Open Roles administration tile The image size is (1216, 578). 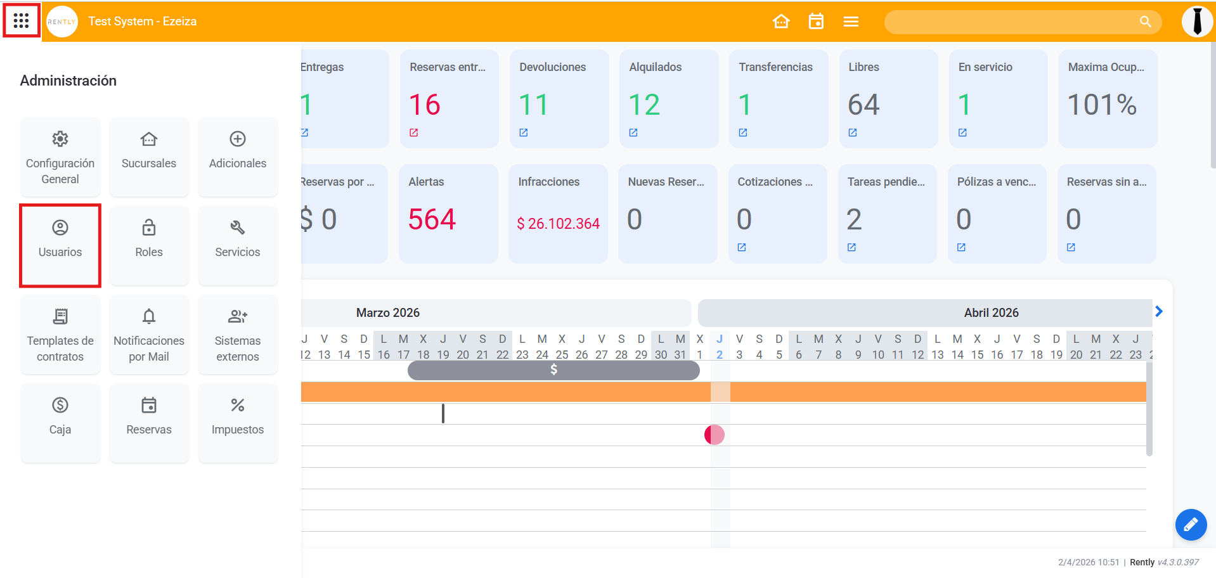click(x=149, y=245)
